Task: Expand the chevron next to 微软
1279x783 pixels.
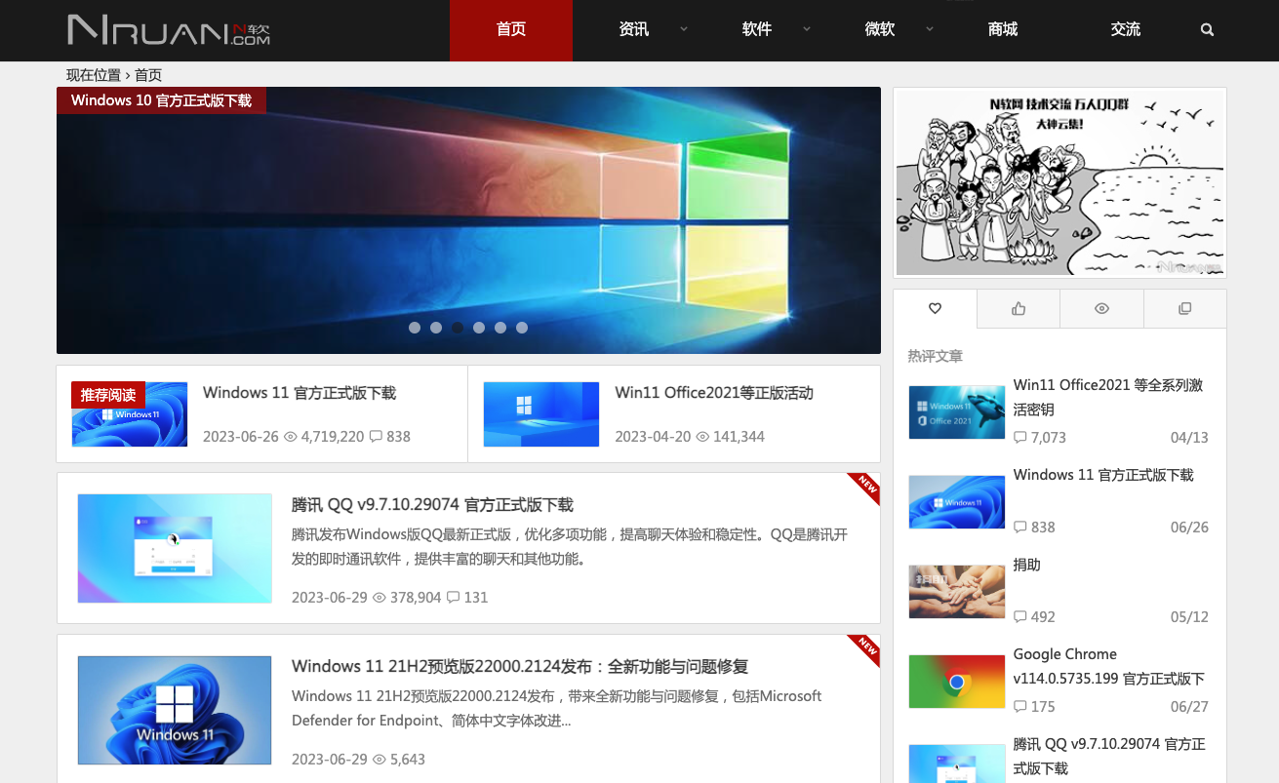Action: coord(930,29)
